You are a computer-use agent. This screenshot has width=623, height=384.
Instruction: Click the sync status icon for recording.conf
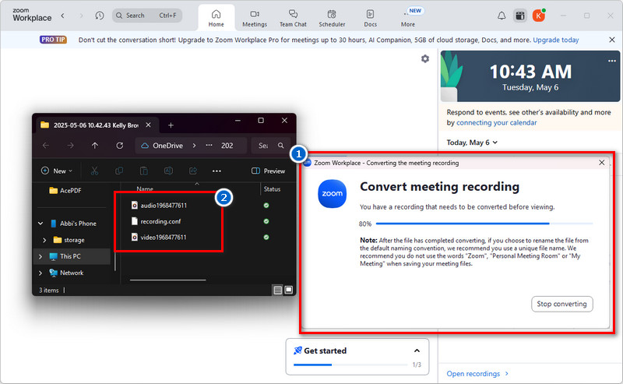266,221
